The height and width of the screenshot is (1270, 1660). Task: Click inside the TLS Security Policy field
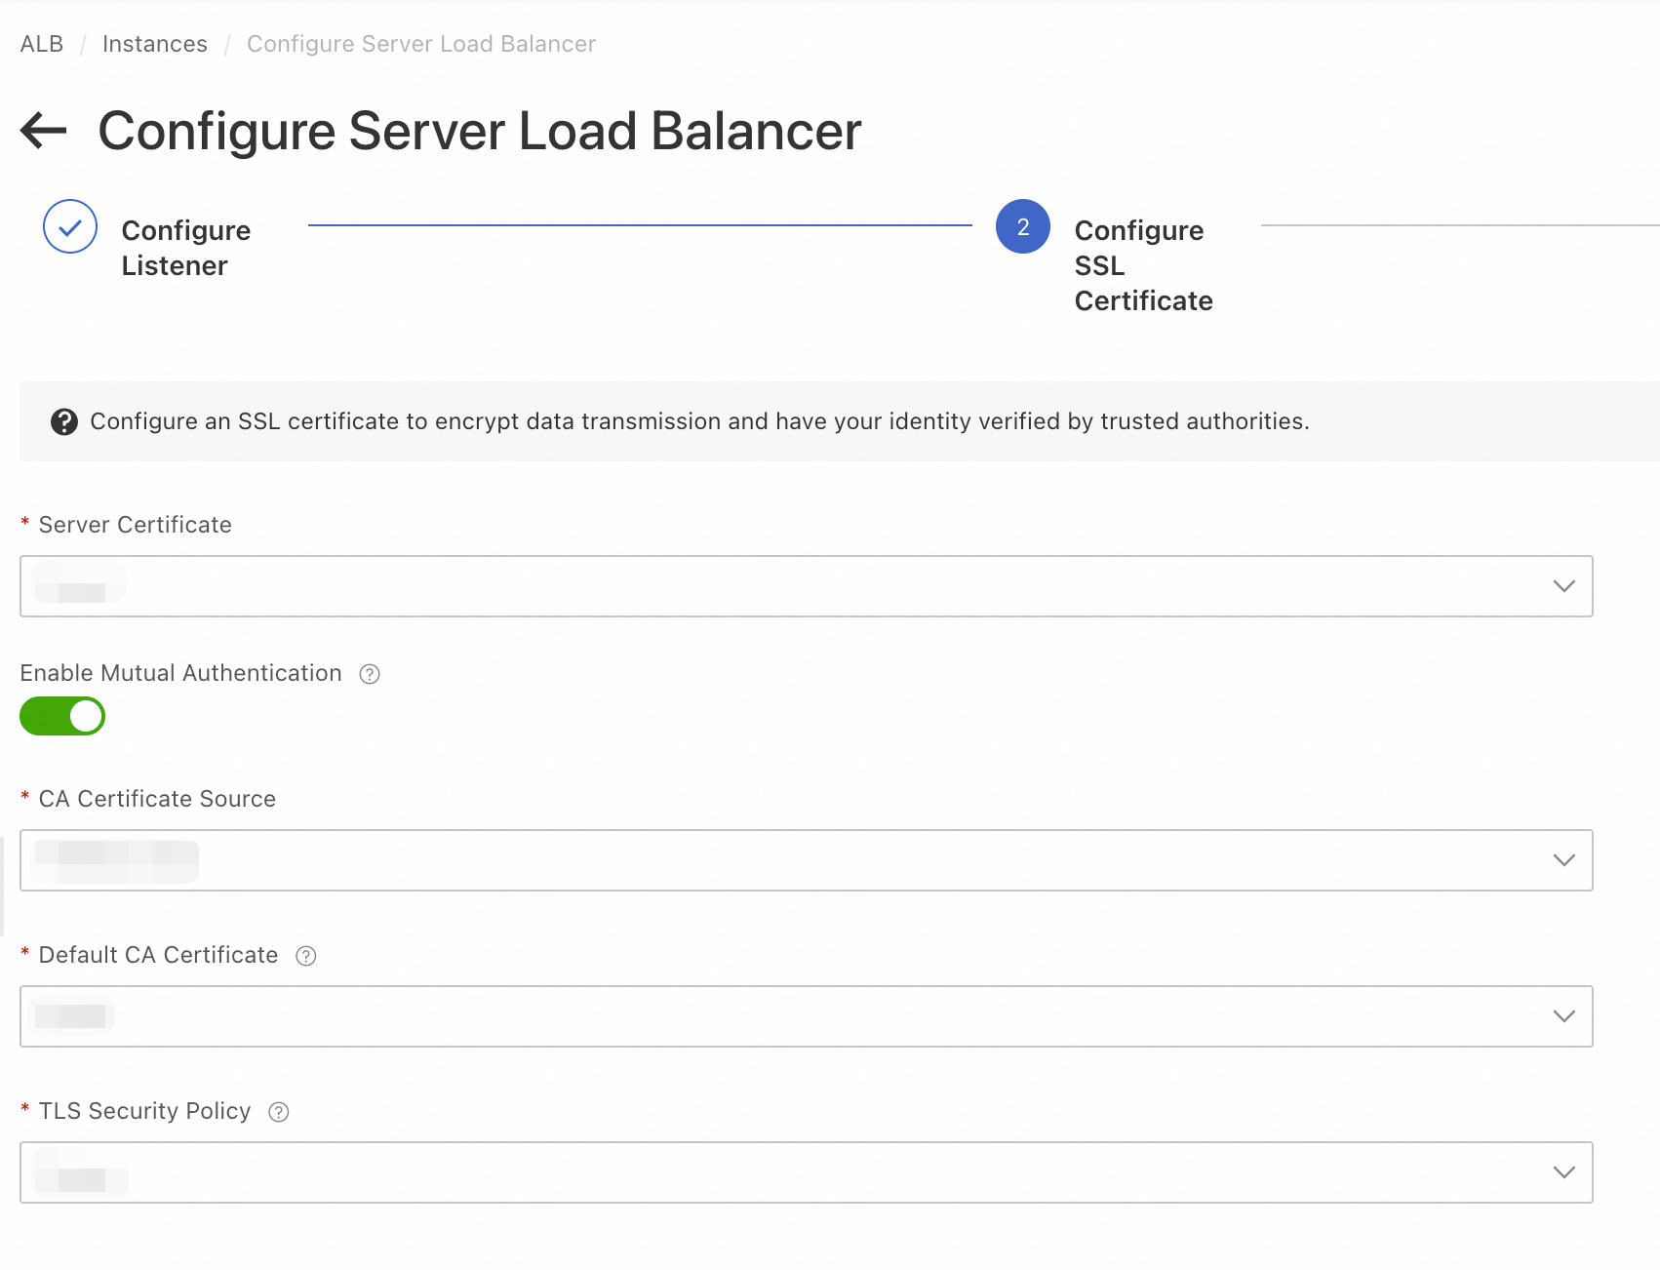coord(780,1172)
